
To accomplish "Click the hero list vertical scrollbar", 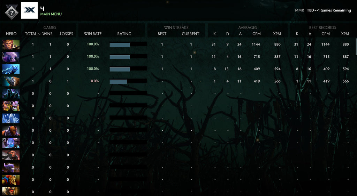I will pos(356,47).
